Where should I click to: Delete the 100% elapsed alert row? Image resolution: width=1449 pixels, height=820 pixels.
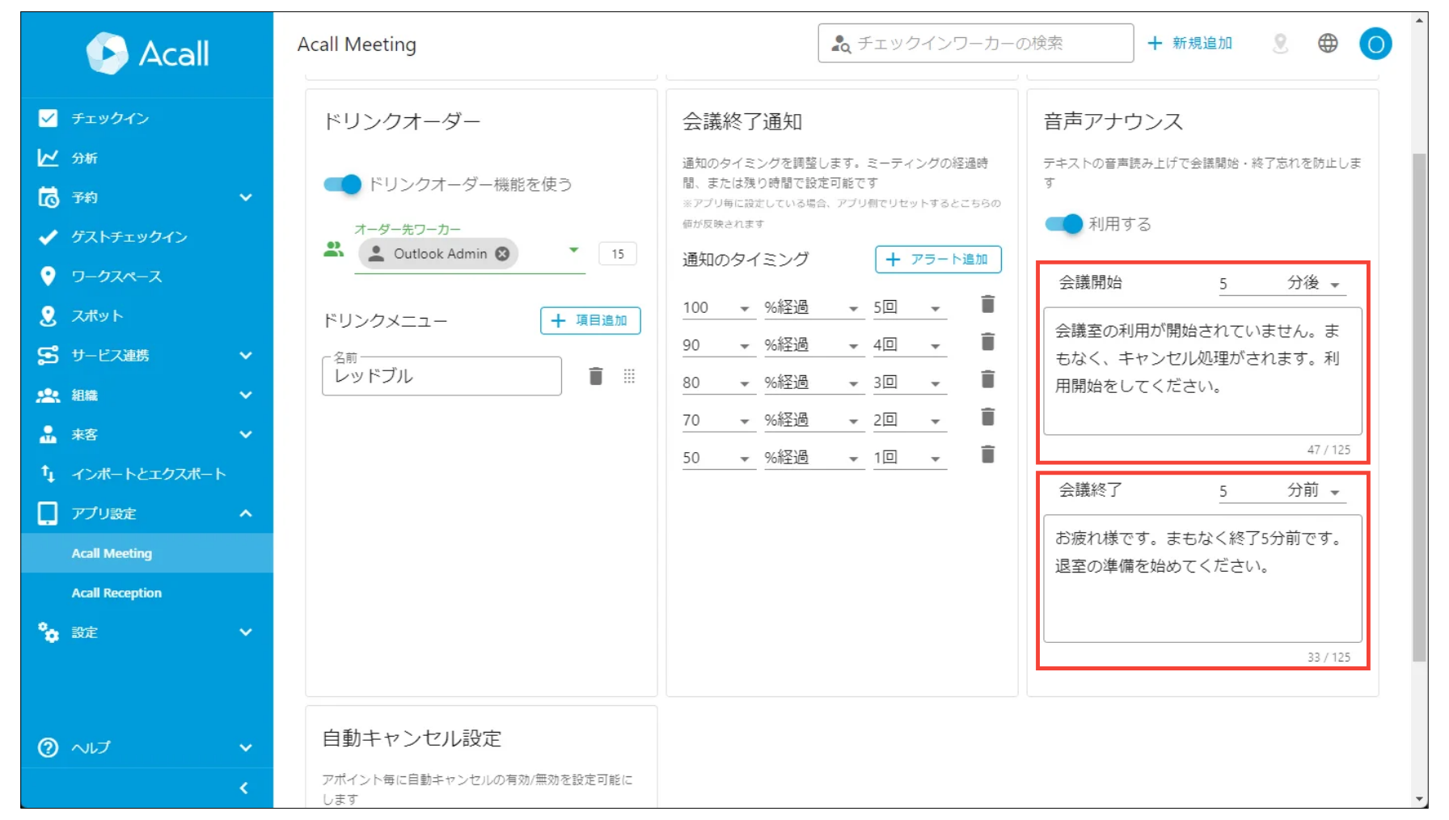[987, 305]
